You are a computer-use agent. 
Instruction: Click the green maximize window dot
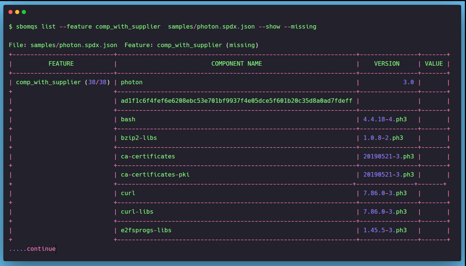point(24,12)
